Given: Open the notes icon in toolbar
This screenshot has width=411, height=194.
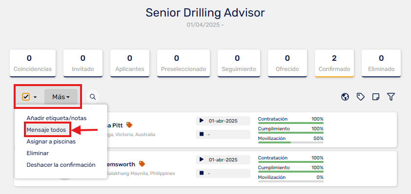Looking at the screenshot, I should tap(376, 97).
